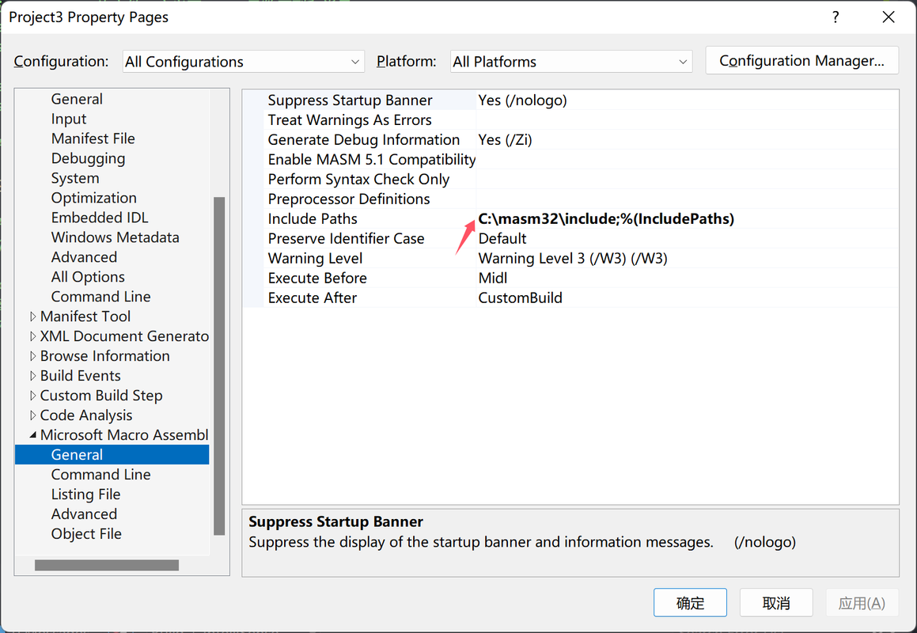Screen dimensions: 917x633
Task: Select the Manifest File tree item
Action: (93, 138)
